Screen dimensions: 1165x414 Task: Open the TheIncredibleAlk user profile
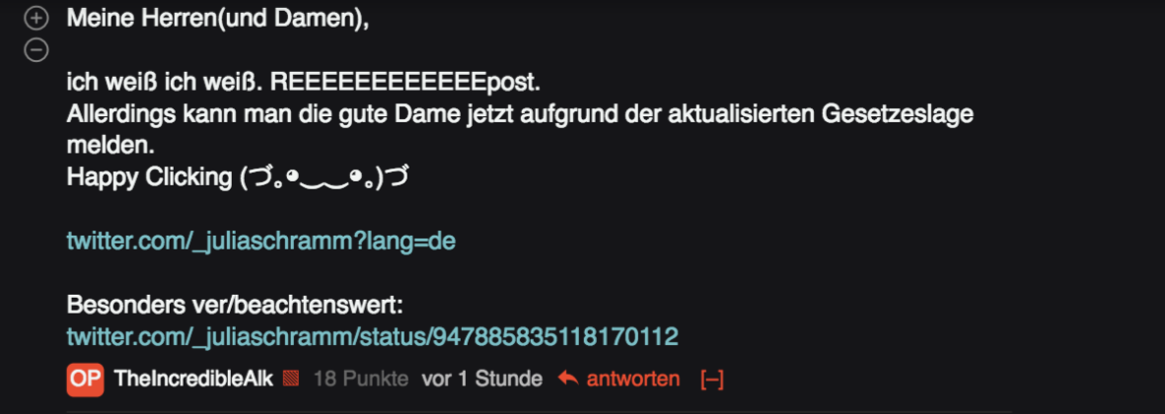(x=194, y=379)
